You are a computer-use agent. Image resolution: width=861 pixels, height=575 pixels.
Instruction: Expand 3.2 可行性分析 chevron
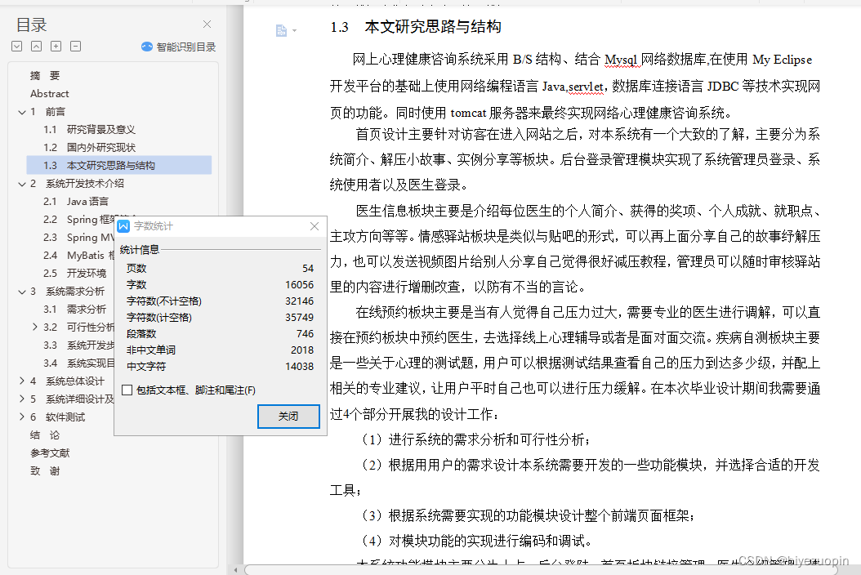click(35, 327)
